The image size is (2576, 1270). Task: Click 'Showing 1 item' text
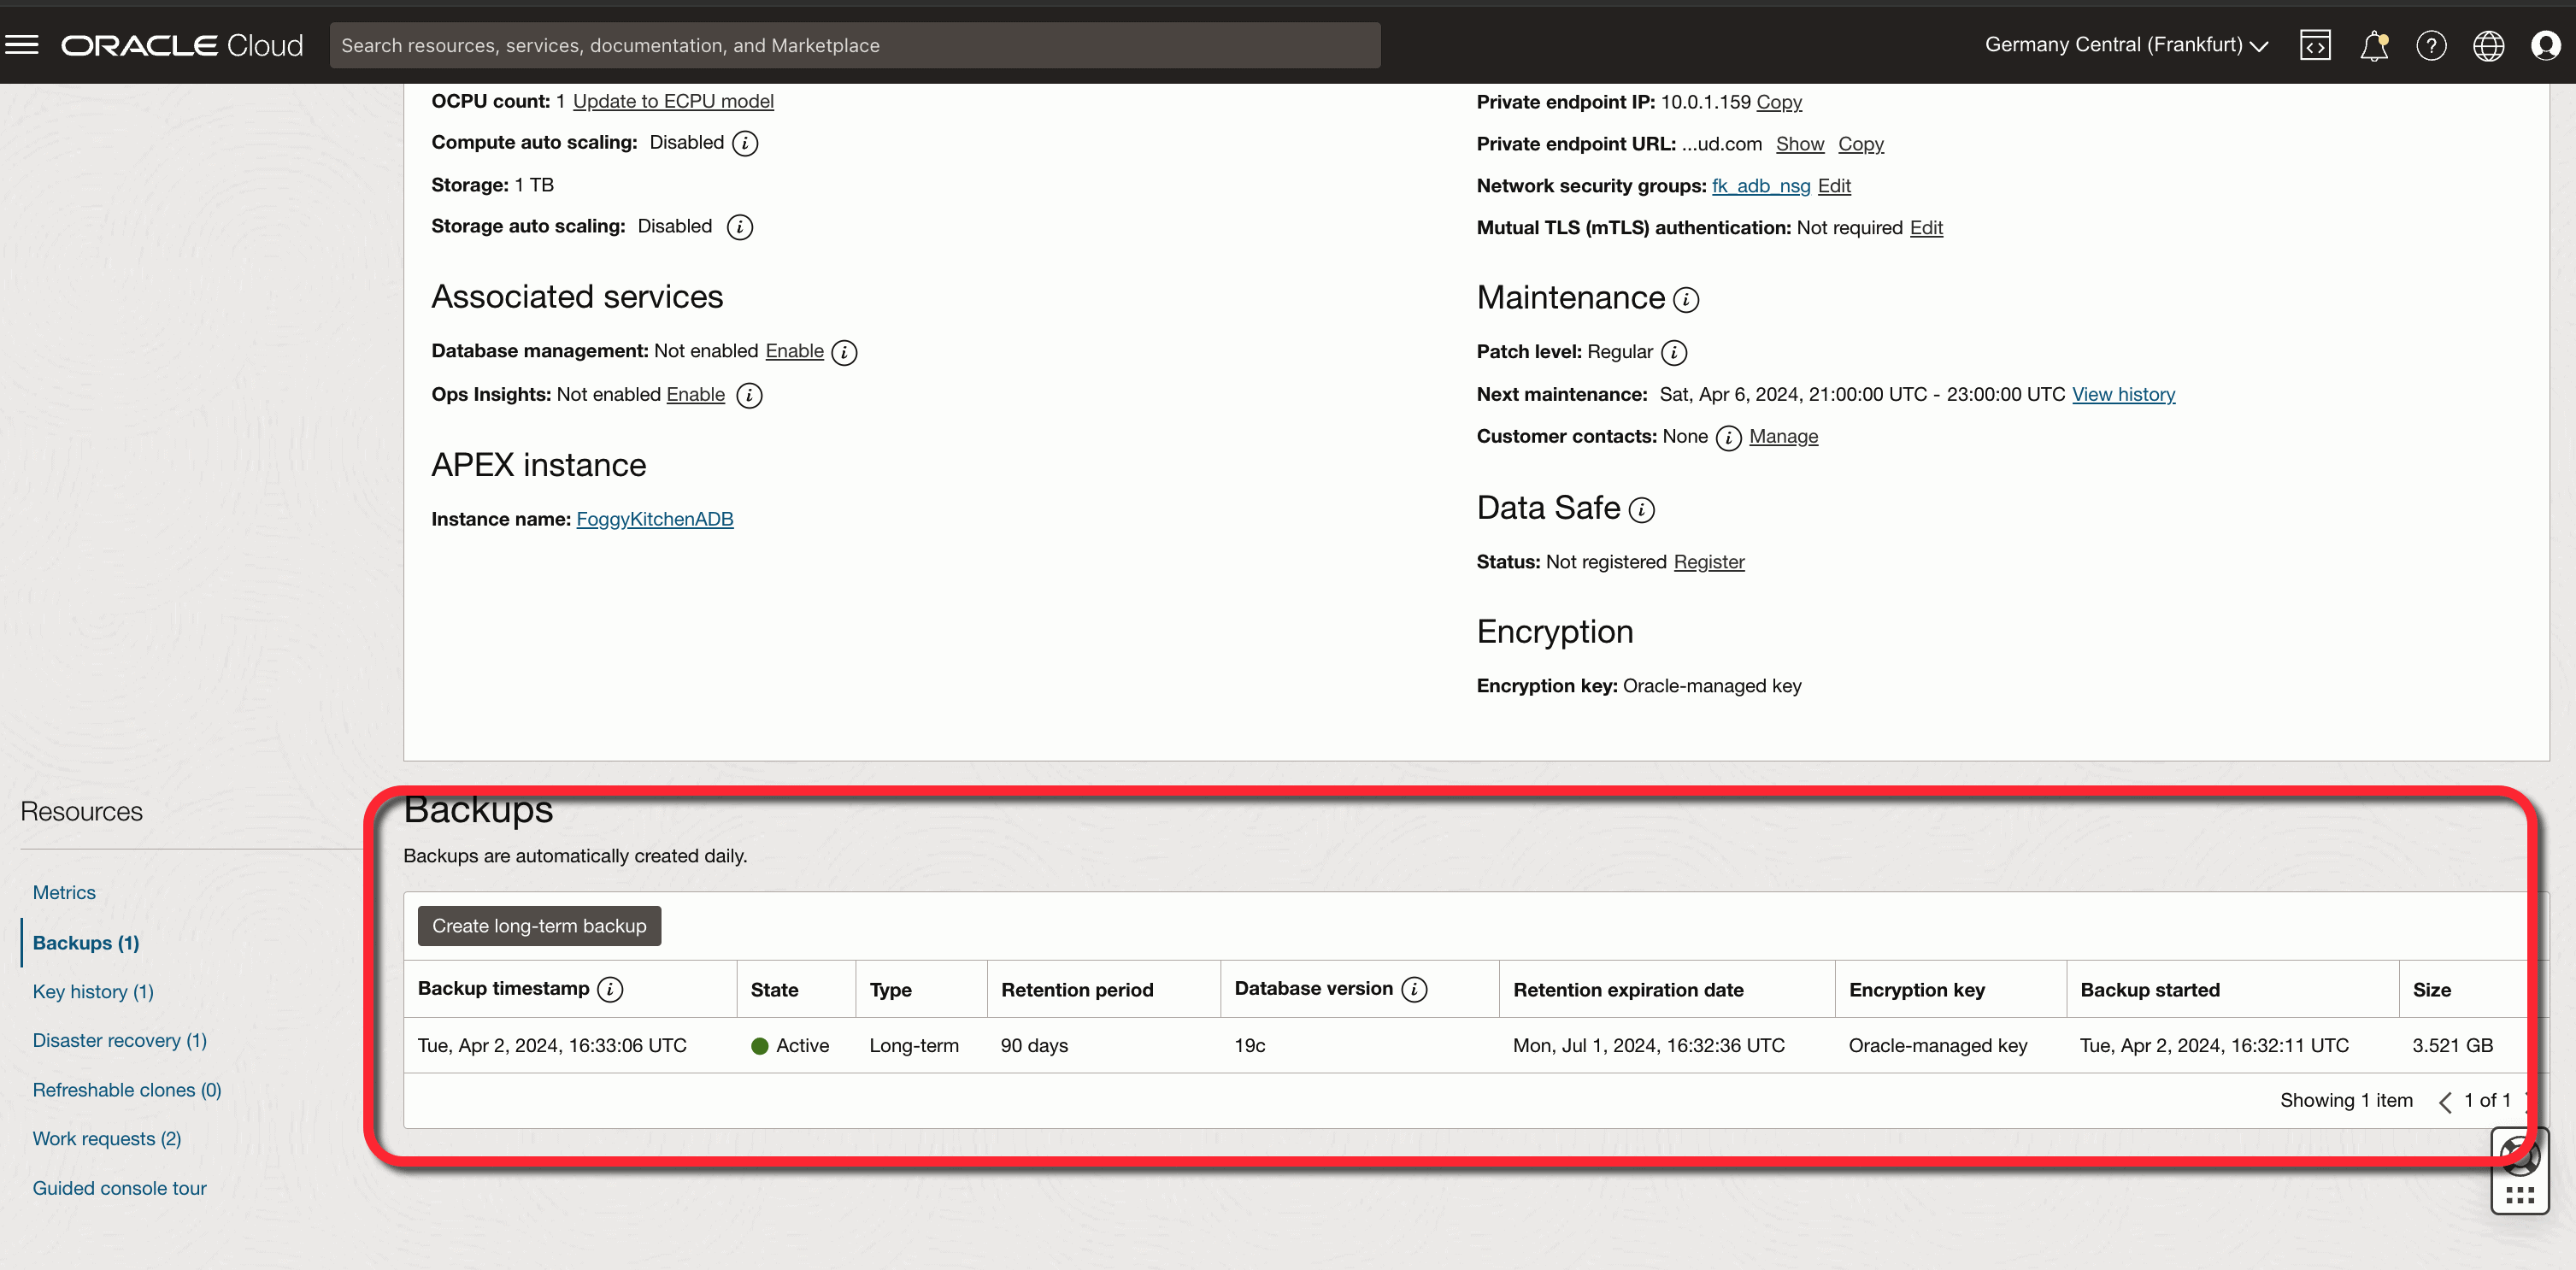[2346, 1100]
